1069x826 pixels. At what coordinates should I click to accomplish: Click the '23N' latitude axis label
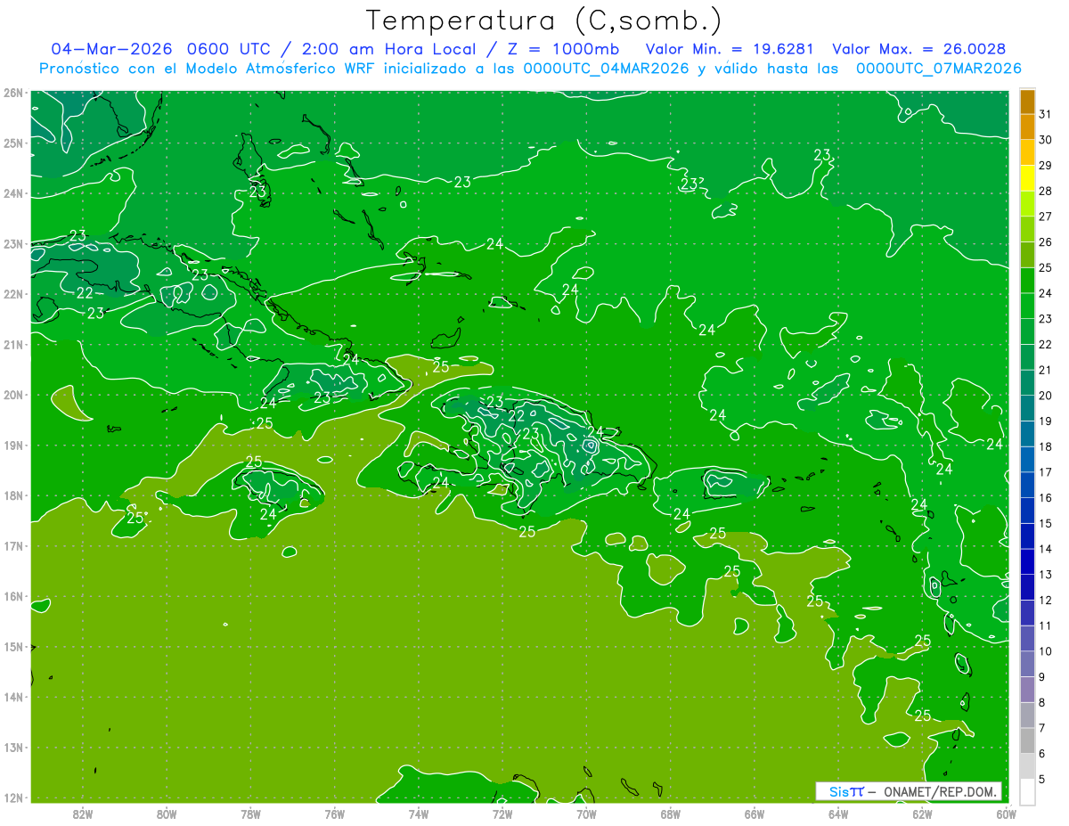(12, 243)
